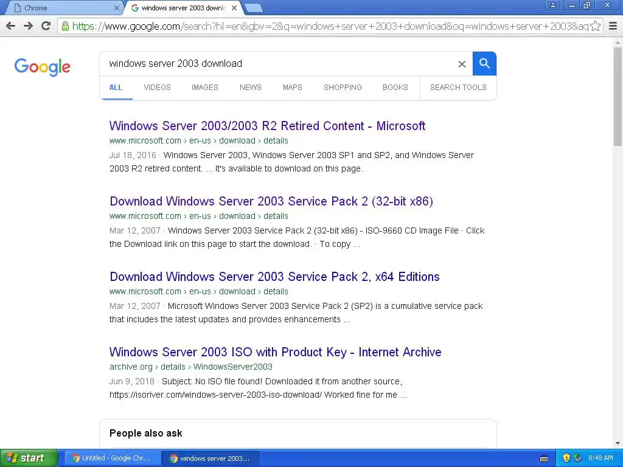Open the MAPS results tab
Image resolution: width=623 pixels, height=467 pixels.
(x=293, y=88)
